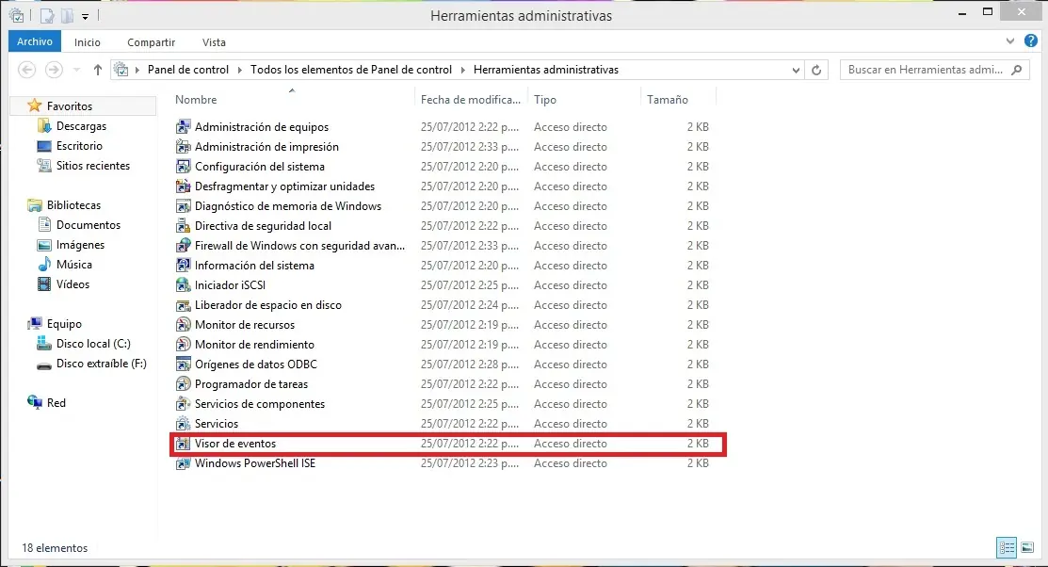Go up one level with the up arrow
The image size is (1048, 567).
tap(98, 70)
